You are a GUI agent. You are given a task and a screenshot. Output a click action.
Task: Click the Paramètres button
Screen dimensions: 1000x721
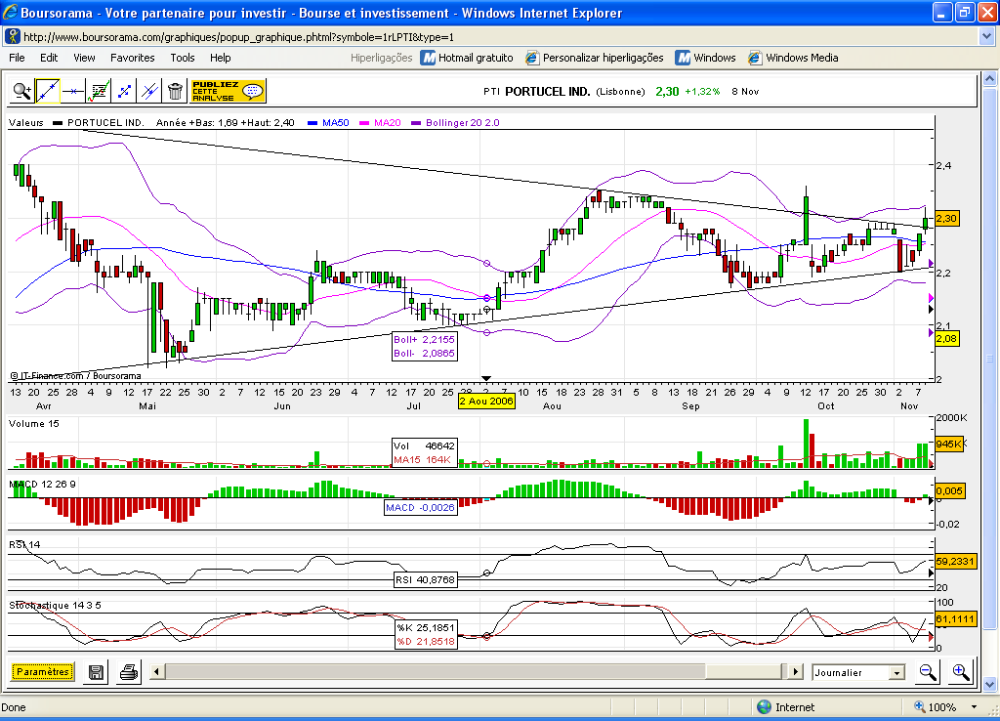(43, 672)
